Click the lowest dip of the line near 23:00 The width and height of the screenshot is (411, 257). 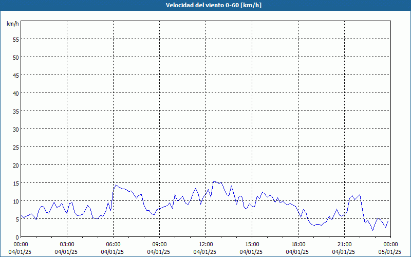(373, 230)
